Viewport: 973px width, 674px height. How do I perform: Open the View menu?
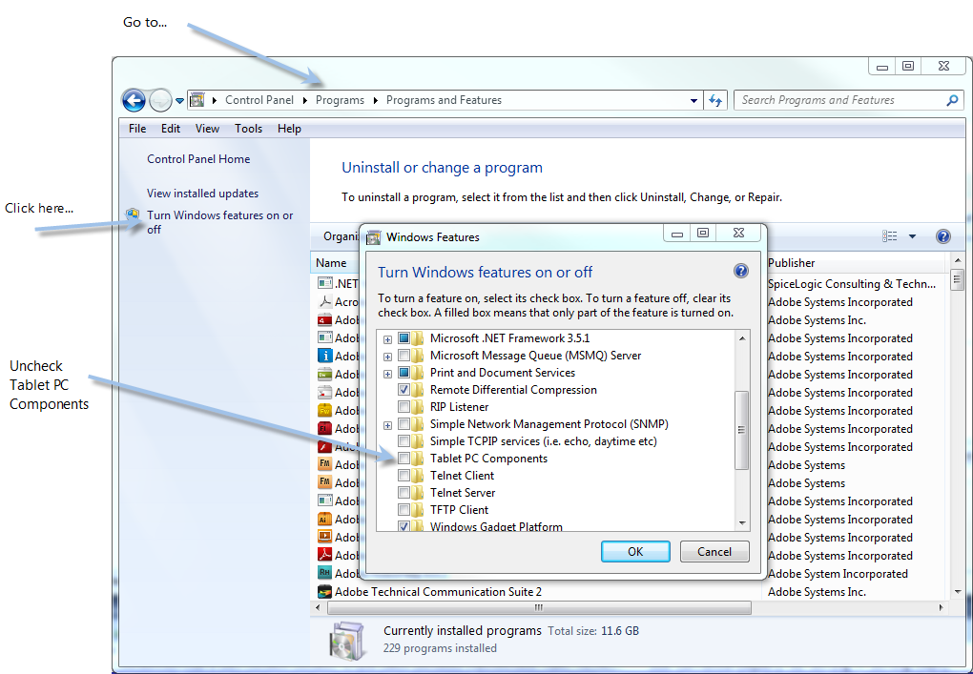(207, 129)
